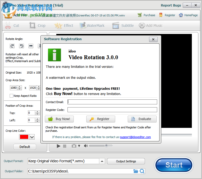202x179 pixels.
Task: Open the WaterMark tool
Action: click(x=92, y=26)
